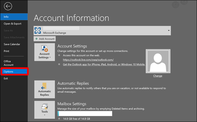Open the outlook.live.com web link
The image size is (197, 122).
click(x=88, y=59)
